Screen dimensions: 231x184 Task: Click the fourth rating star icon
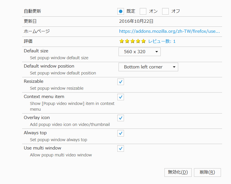pos(138,41)
